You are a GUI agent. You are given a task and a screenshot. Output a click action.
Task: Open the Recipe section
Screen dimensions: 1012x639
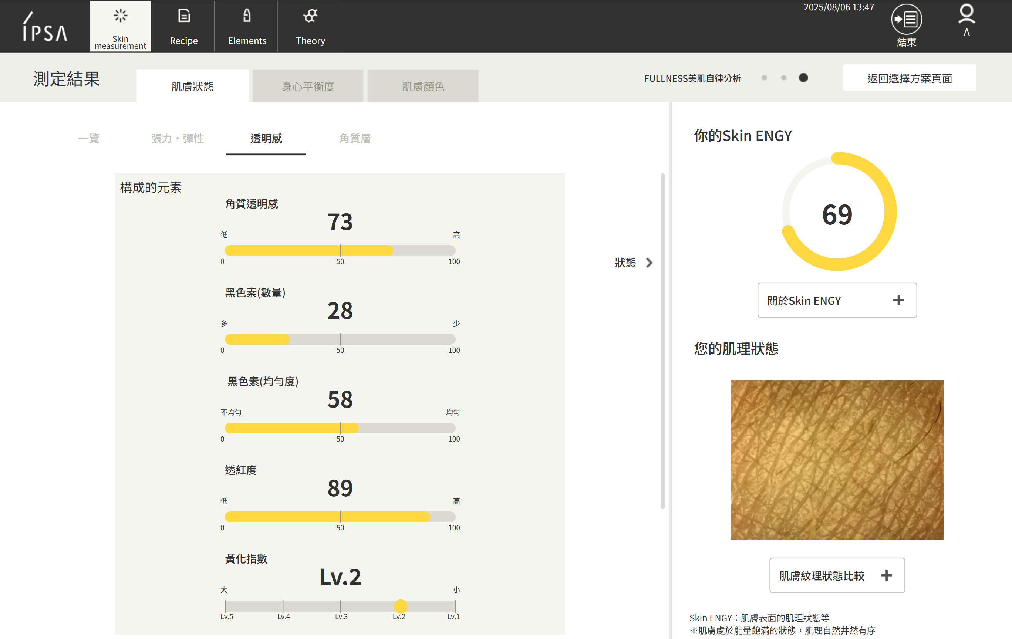click(184, 27)
